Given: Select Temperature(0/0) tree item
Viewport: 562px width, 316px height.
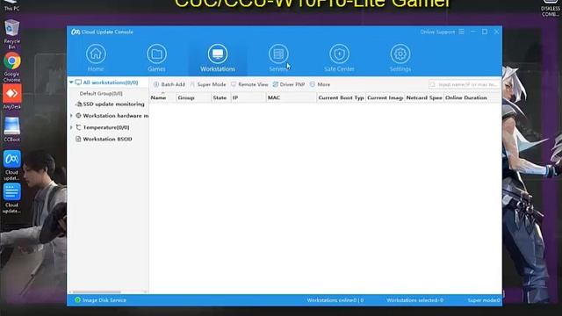Looking at the screenshot, I should [106, 127].
